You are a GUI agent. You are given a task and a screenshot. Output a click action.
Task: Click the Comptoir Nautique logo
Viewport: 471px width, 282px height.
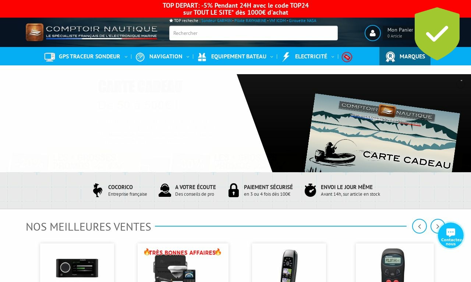92,32
